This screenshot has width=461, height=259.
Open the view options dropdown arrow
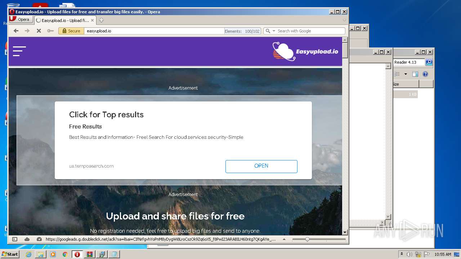pyautogui.click(x=405, y=74)
